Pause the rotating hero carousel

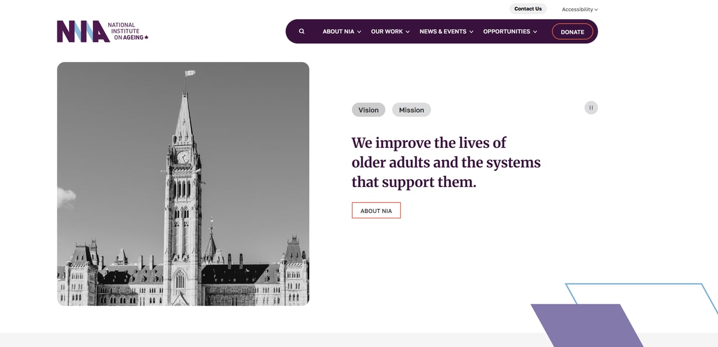click(591, 108)
